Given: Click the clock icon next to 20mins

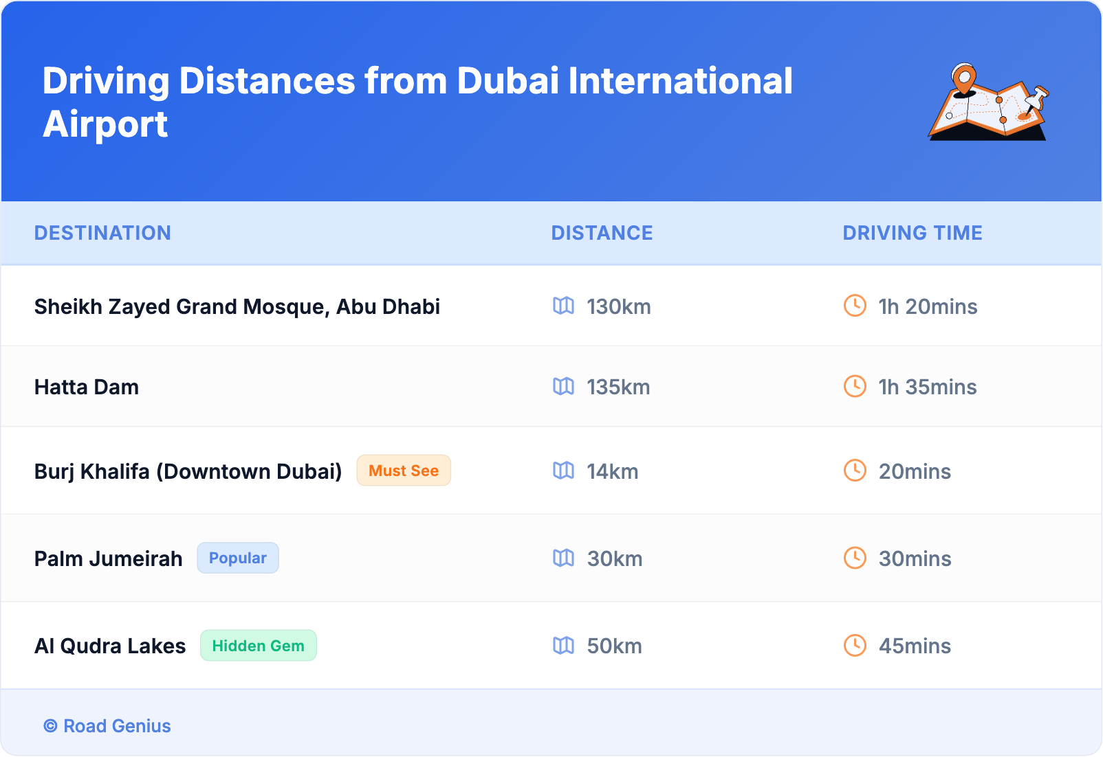Looking at the screenshot, I should click(855, 471).
